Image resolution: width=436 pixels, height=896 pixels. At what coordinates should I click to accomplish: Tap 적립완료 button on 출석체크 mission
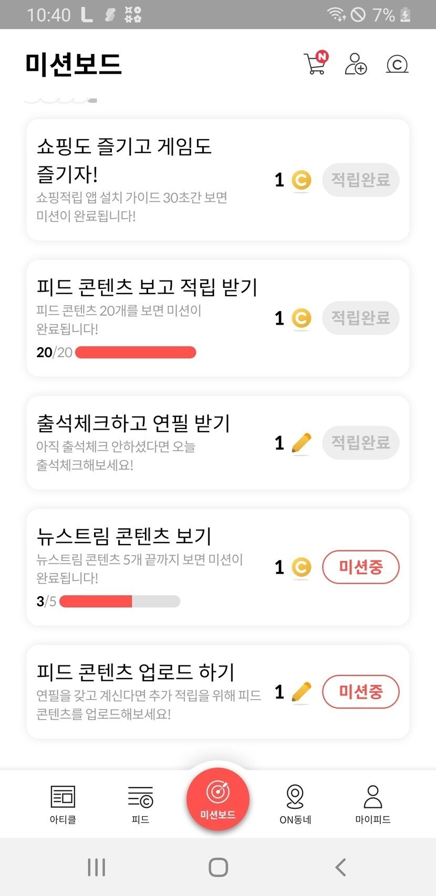click(361, 443)
